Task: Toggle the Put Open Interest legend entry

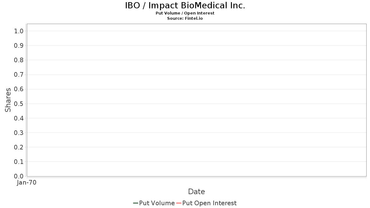Action: [x=206, y=203]
